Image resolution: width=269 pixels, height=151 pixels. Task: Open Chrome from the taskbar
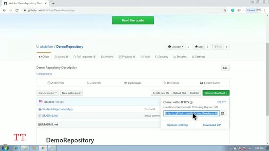tap(43, 148)
